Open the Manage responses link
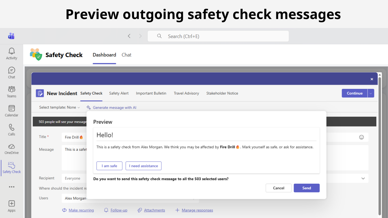 tap(197, 210)
